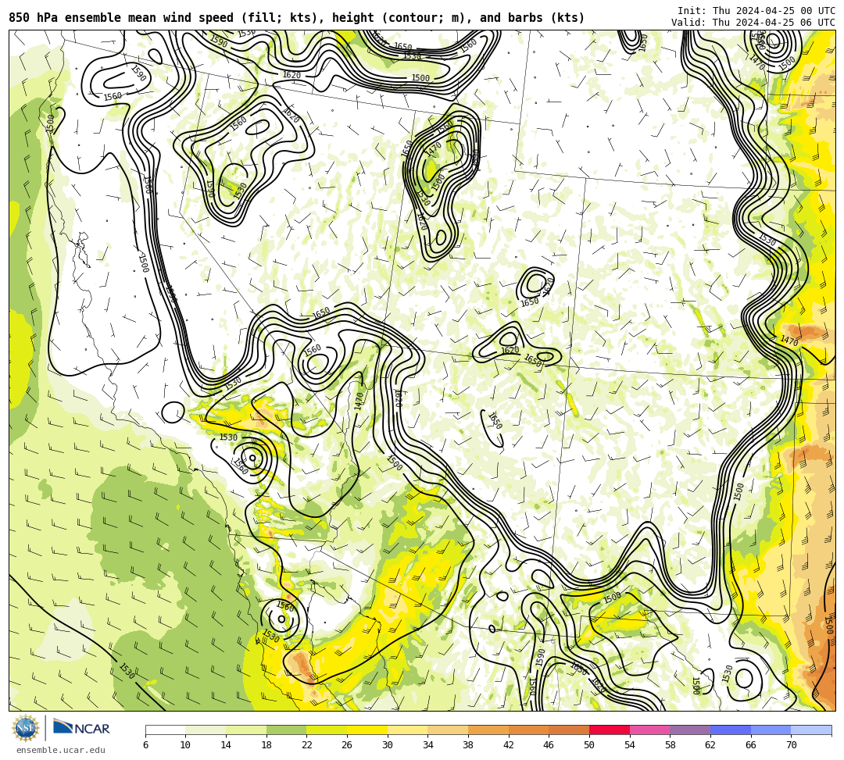Pick the bright yellow 26–30 kts segment
This screenshot has width=844, height=760.
[367, 730]
